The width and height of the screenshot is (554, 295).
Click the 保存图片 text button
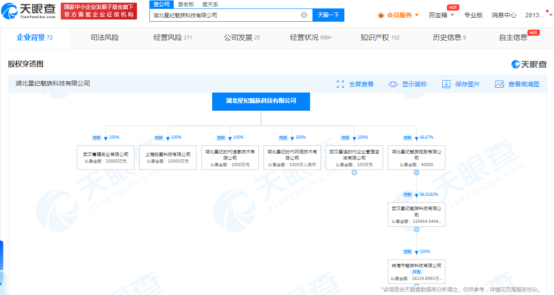(468, 84)
